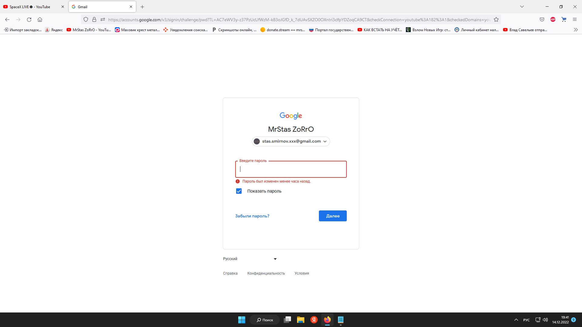Open the list all tabs dropdown
Viewport: 582px width, 327px height.
522,7
